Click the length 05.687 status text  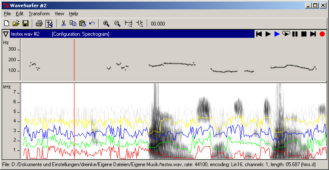tap(291, 164)
